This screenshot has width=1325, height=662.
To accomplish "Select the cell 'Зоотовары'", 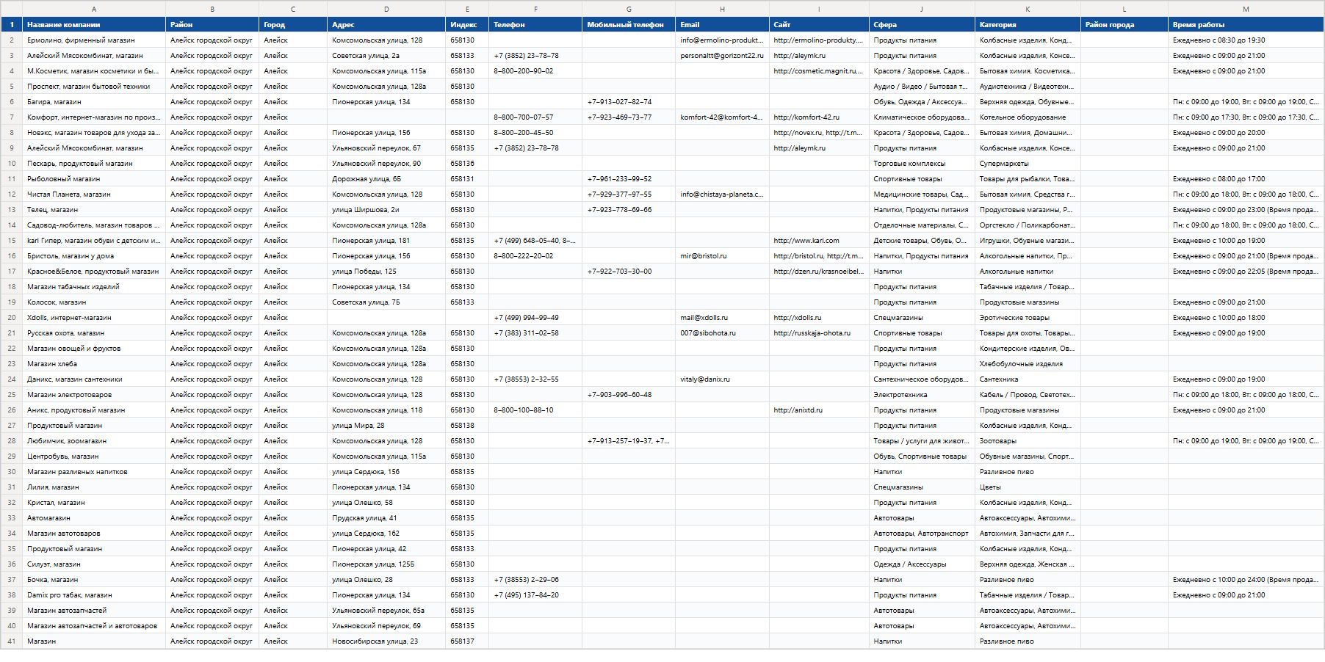I will [1028, 441].
